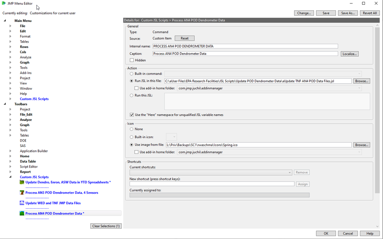Select Custom JSL Scripts under Main Menu

point(34,99)
